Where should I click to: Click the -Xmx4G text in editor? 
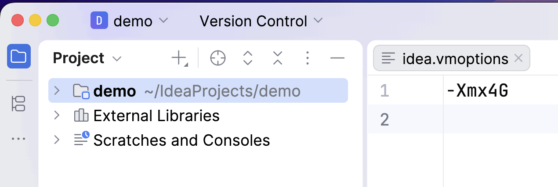click(x=477, y=91)
